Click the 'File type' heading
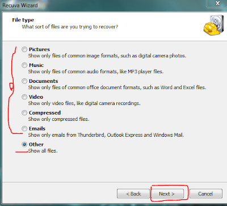Screen dimensions: 227x206 pos(23,20)
